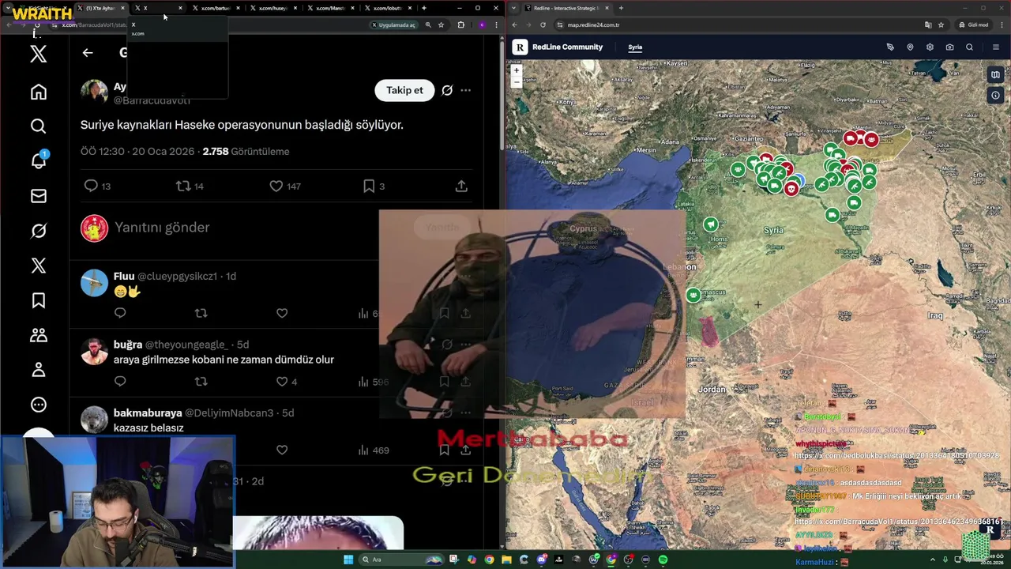Screen dimensions: 1011x569
Task: Switch to the x.com/husey browser tab
Action: (x=272, y=8)
